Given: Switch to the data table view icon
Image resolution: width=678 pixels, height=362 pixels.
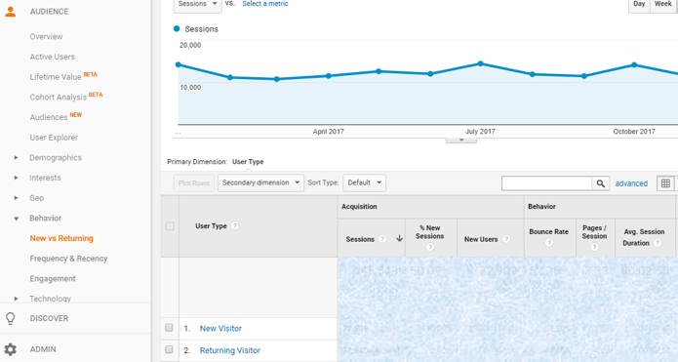Looking at the screenshot, I should 665,183.
